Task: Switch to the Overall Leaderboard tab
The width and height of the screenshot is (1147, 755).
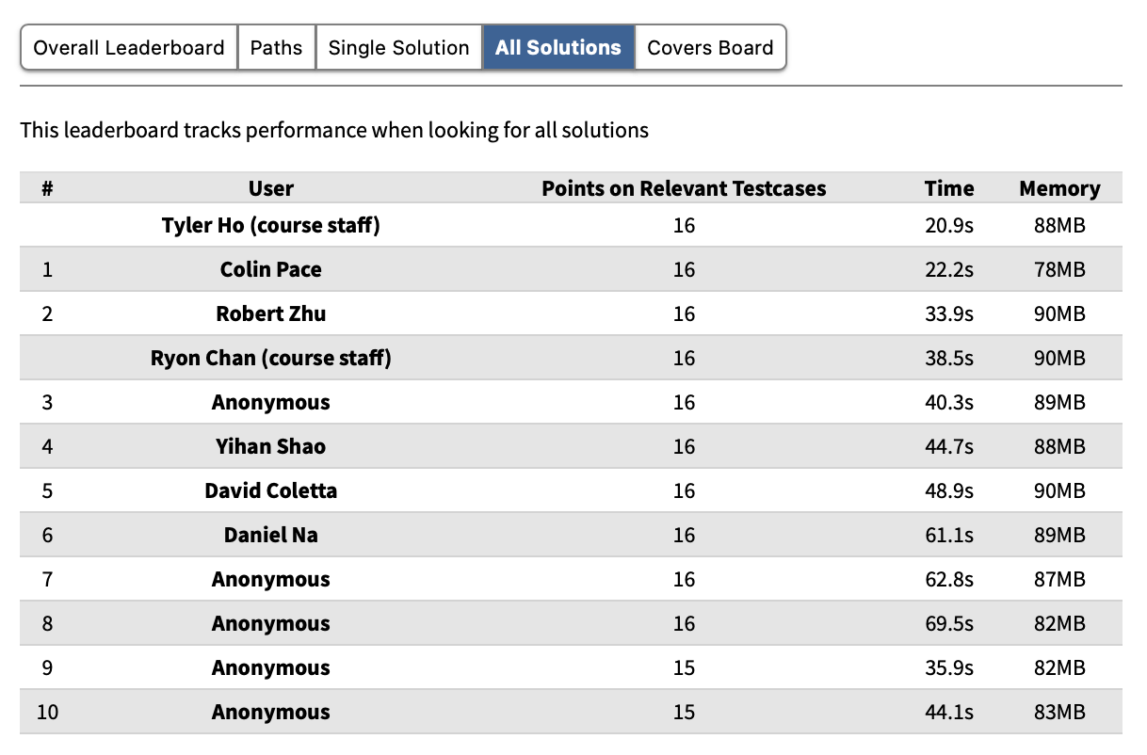Action: coord(129,48)
